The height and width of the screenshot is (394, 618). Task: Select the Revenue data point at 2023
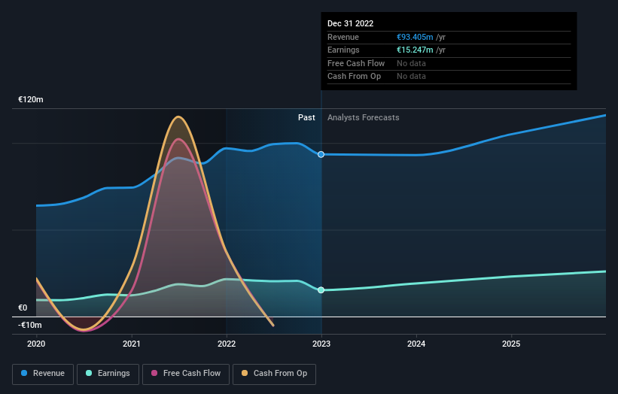(321, 154)
